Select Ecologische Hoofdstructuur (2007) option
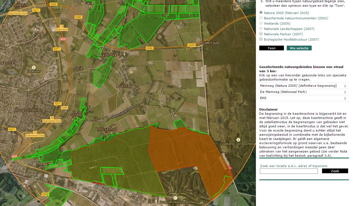354x206 pixels. coord(261,39)
